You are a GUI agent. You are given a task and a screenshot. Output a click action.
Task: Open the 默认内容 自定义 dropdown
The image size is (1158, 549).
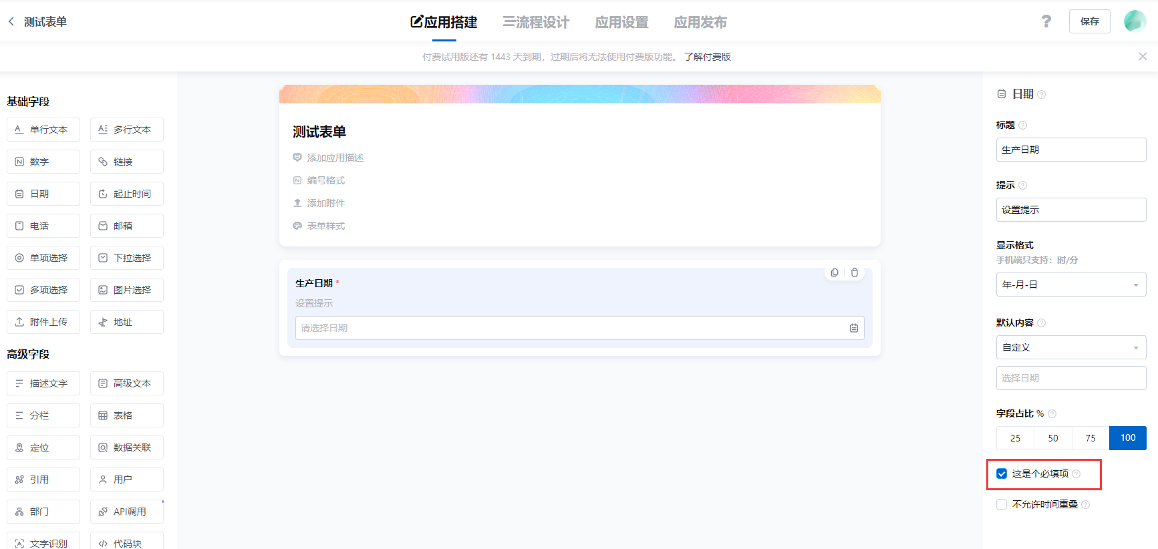tap(1071, 347)
